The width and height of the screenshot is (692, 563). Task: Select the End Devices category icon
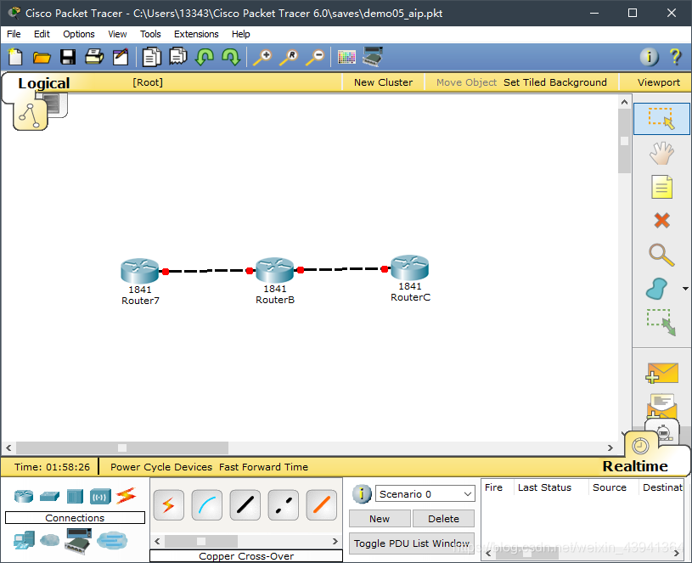coord(24,540)
